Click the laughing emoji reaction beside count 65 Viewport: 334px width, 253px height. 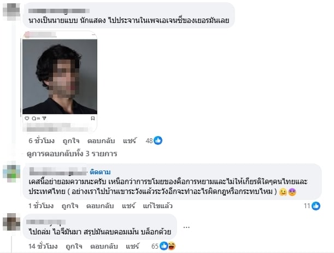click(x=172, y=246)
